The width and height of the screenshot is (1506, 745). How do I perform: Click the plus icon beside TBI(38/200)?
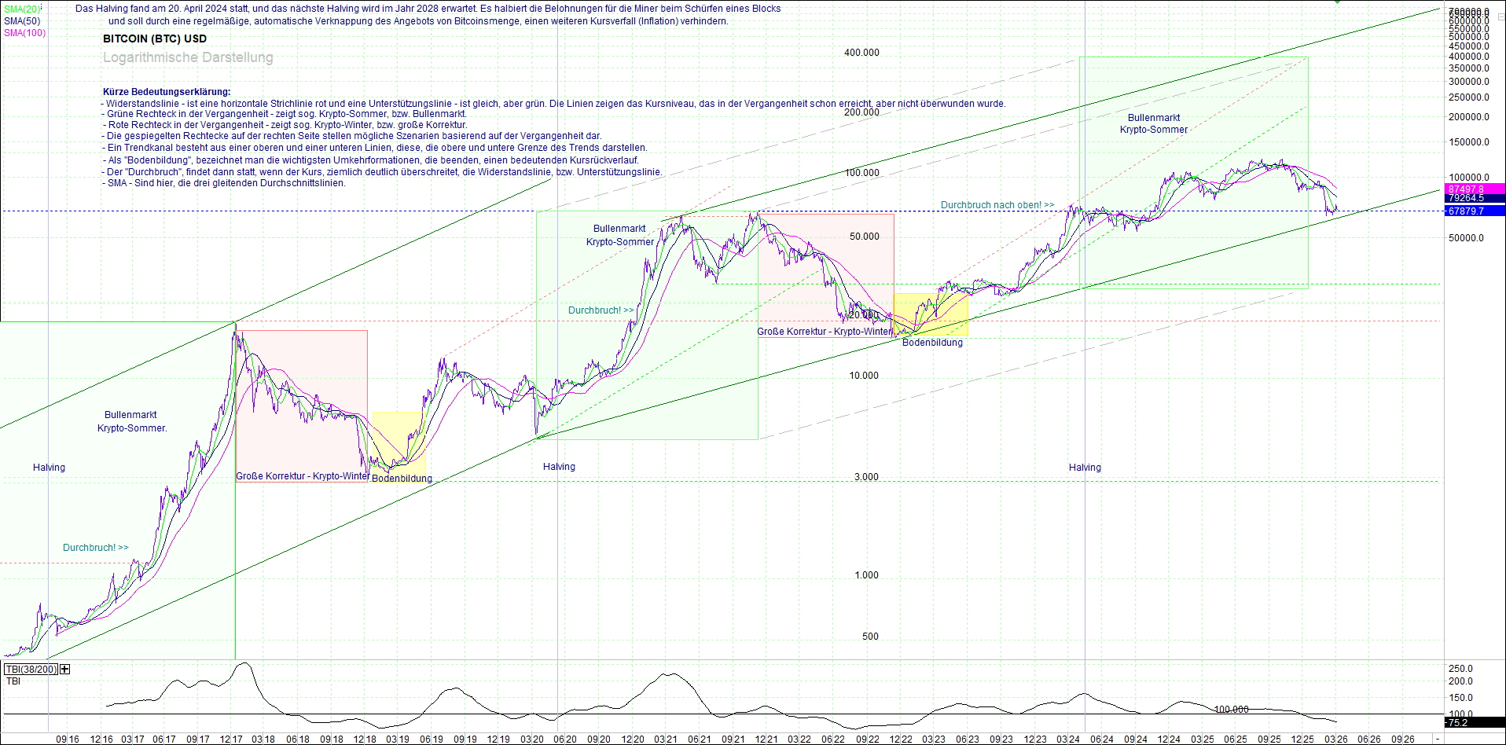click(x=64, y=670)
